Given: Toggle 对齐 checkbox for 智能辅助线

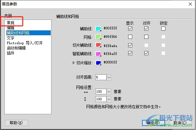Looking at the screenshot, I should [146, 53].
